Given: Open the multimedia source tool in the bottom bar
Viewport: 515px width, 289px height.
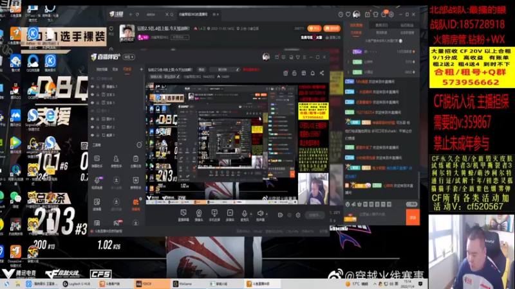Looking at the screenshot, I should point(230,215).
